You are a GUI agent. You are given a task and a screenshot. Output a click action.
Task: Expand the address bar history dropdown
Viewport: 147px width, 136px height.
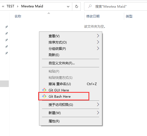pyautogui.click(x=68, y=7)
